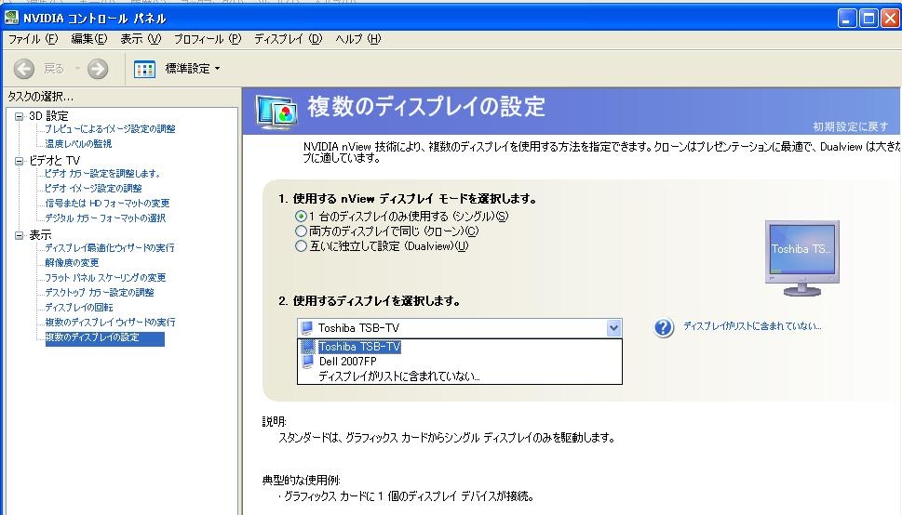Viewport: 902px width, 515px height.
Task: Click monitor icon beside highlighted Toshiba TSB-TV entry
Action: coord(308,347)
